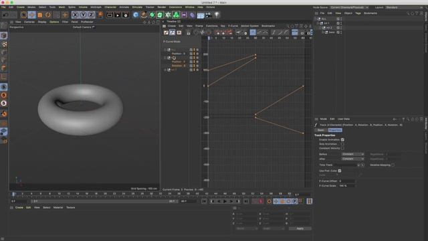Open the F-Curve menu in timeline
The height and width of the screenshot is (241, 428).
click(233, 26)
